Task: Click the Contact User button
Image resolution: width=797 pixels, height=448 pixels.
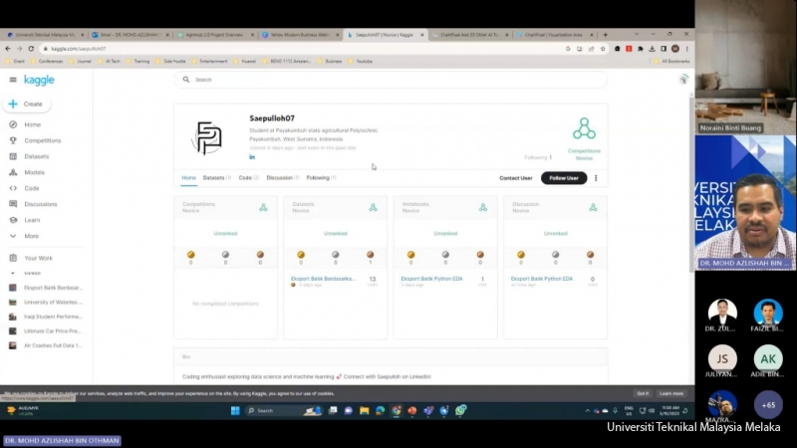Action: pyautogui.click(x=515, y=178)
